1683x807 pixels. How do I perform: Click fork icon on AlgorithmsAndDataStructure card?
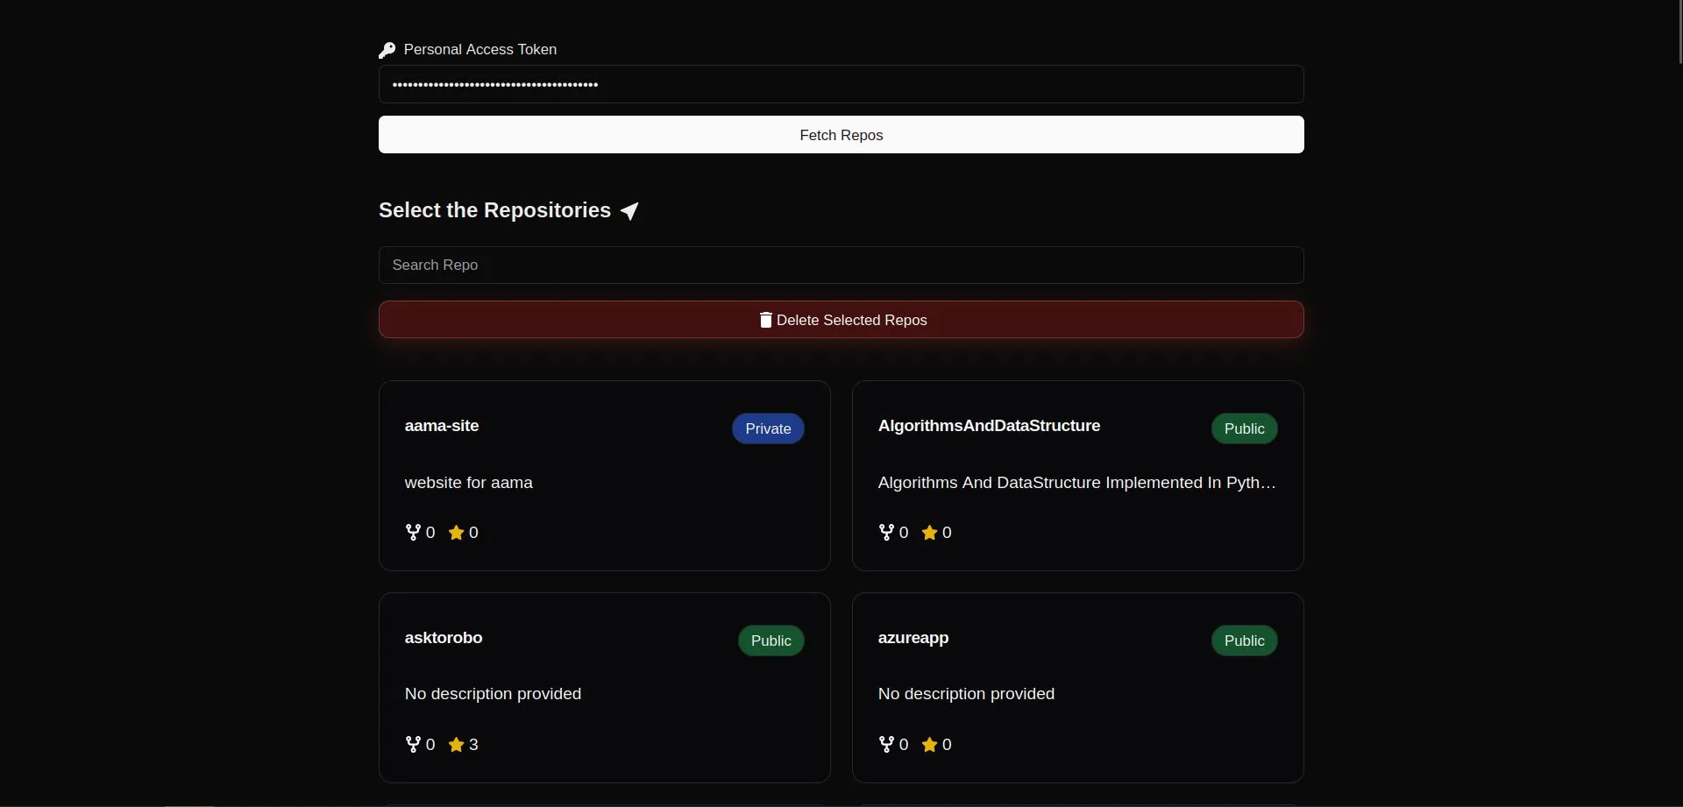pyautogui.click(x=886, y=532)
